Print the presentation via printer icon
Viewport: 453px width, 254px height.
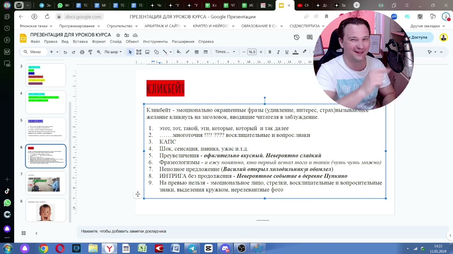[x=82, y=52]
